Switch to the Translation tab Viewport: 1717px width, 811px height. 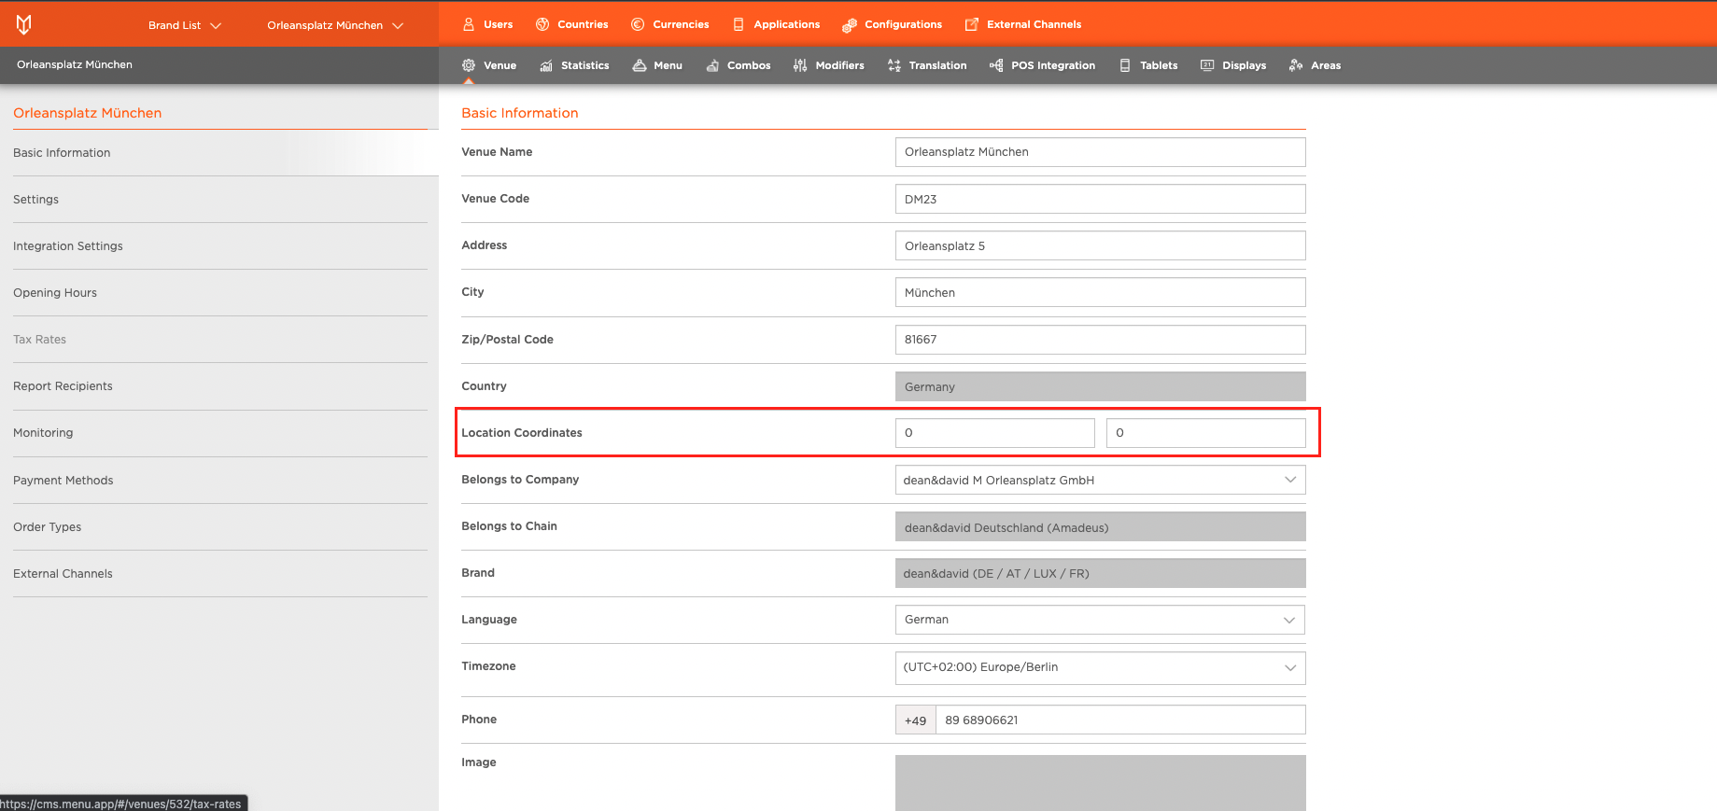point(927,65)
